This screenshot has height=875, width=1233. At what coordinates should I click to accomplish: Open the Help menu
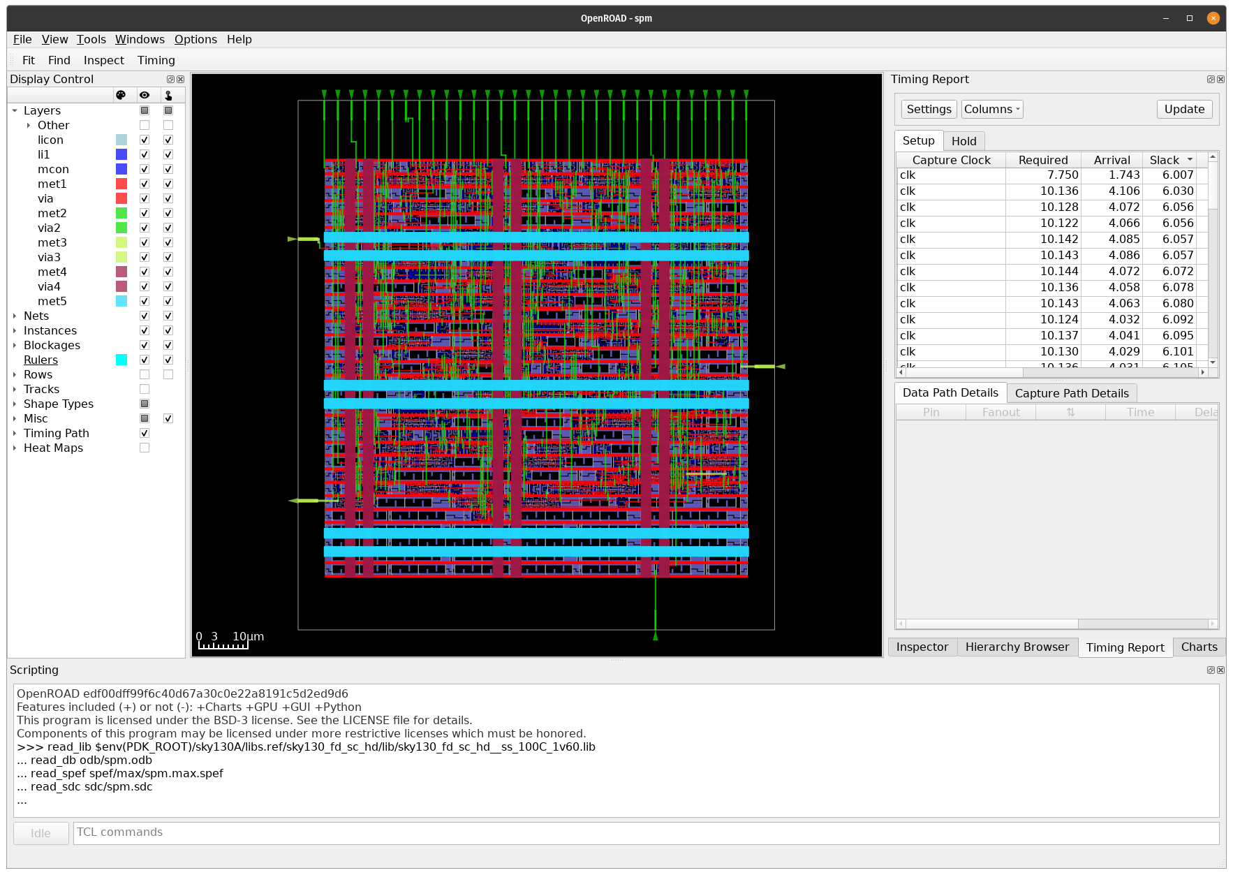239,39
